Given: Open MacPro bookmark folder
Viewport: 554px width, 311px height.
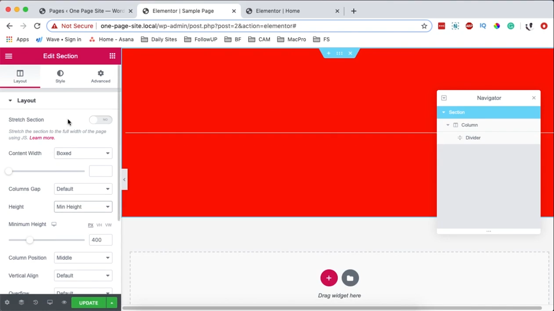Looking at the screenshot, I should point(292,39).
